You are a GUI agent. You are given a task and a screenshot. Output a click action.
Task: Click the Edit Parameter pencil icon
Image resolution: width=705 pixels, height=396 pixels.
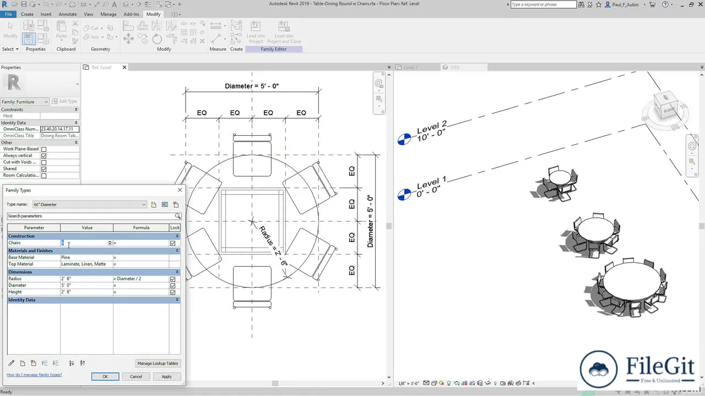tap(11, 363)
